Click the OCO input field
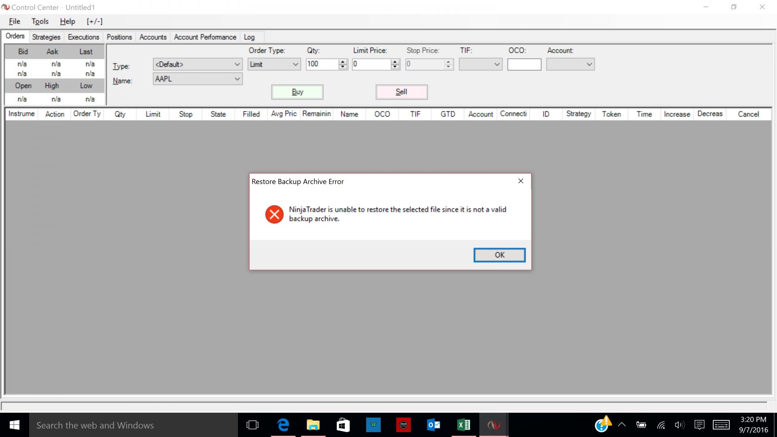The image size is (777, 437). coord(524,64)
